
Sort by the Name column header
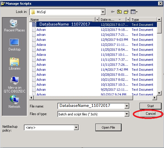point(62,20)
